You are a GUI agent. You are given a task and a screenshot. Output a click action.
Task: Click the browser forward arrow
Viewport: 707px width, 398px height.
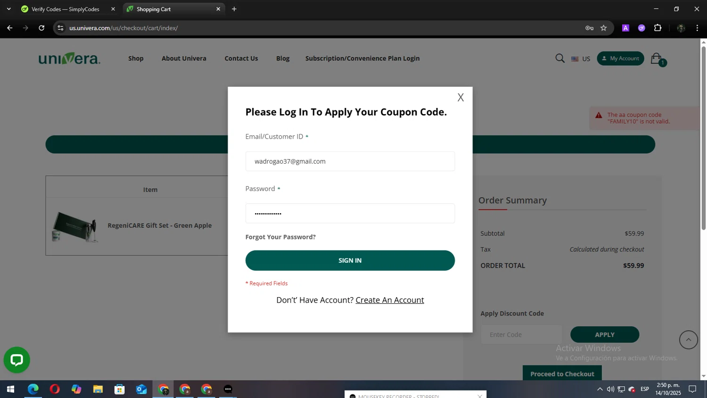coord(26,28)
